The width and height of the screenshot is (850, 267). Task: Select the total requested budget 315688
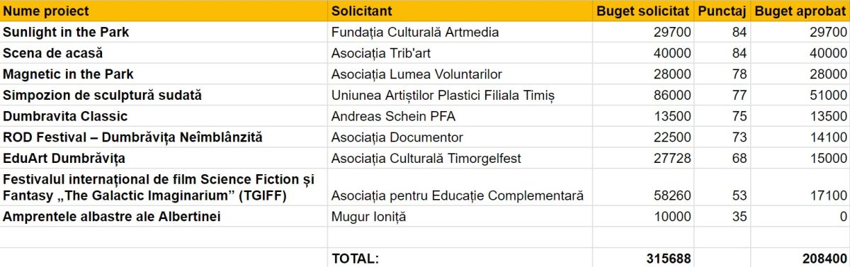(642, 259)
